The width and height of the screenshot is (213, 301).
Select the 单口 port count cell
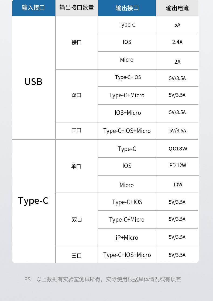click(x=76, y=166)
